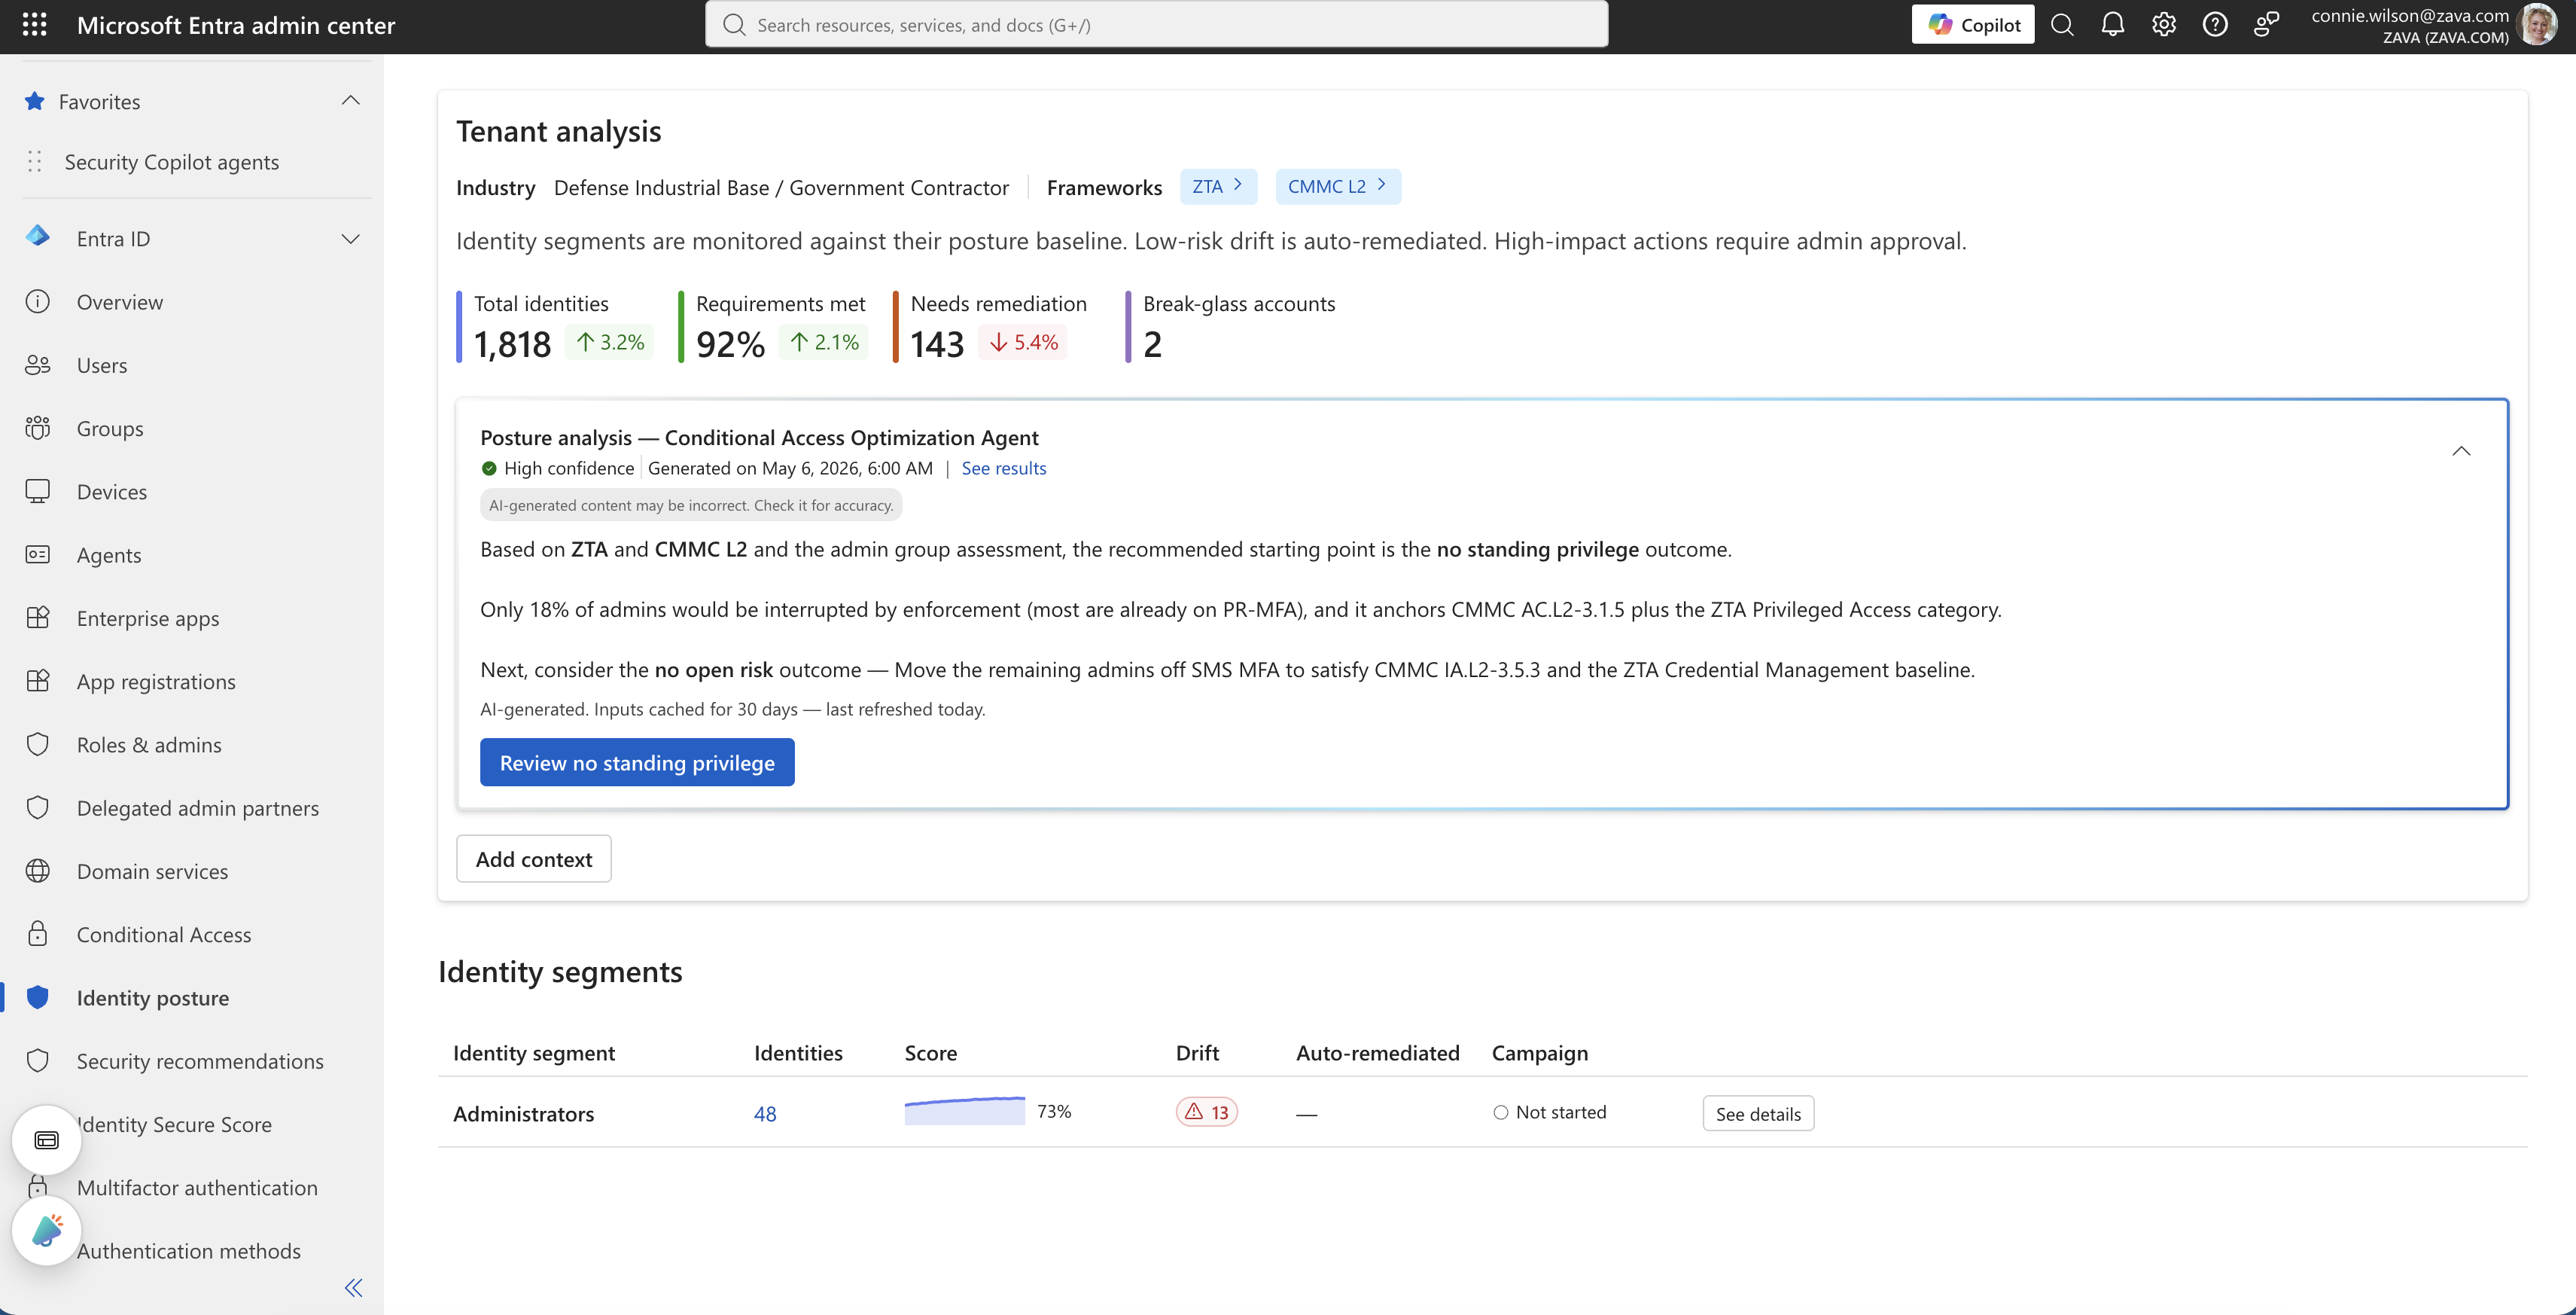
Task: Click the Users people icon
Action: (x=38, y=365)
